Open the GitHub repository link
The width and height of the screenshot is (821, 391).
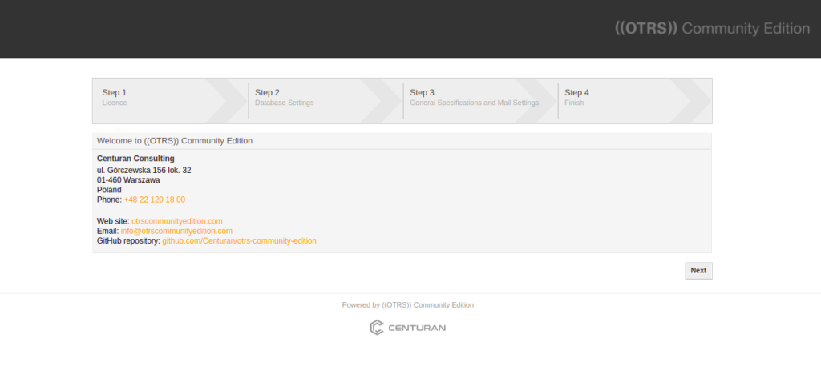(239, 241)
